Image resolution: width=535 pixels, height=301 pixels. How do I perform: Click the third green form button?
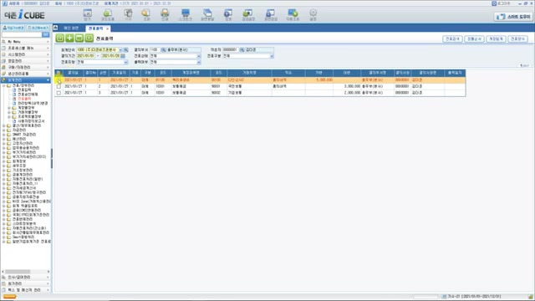79,38
